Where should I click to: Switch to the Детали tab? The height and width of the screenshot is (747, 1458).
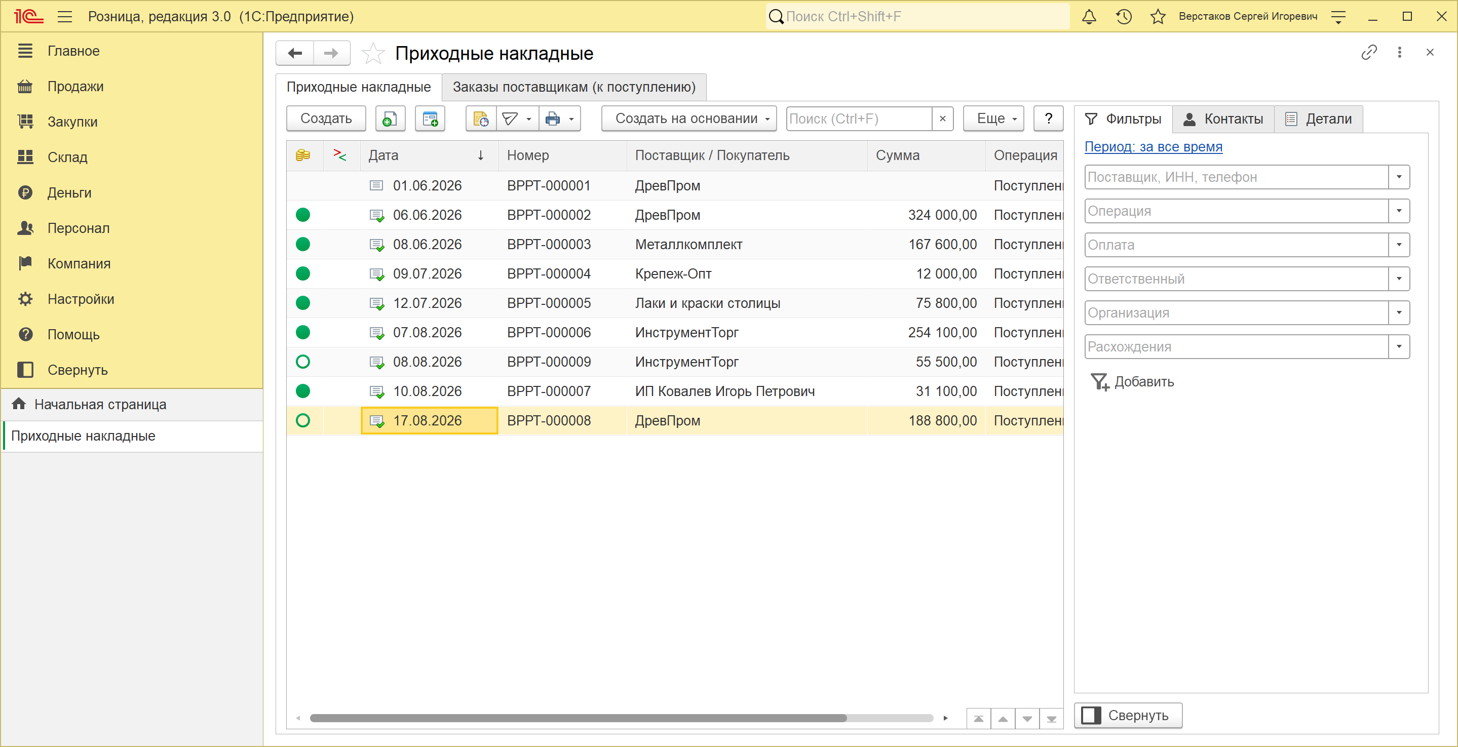click(x=1318, y=119)
